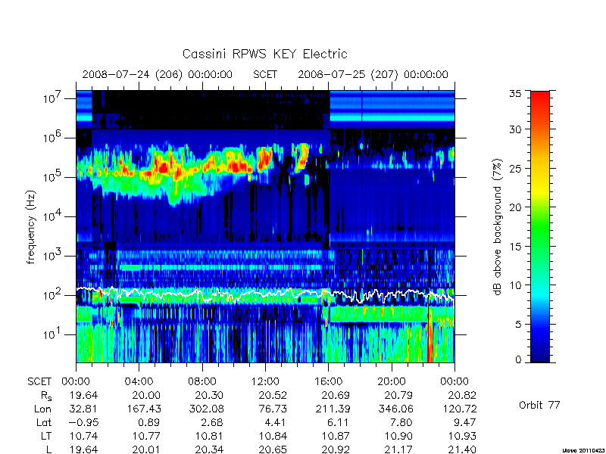Click Rs value '20.30'

[x=209, y=395]
